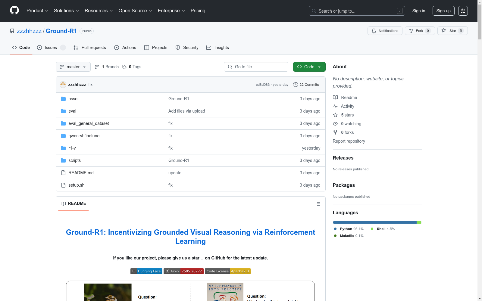Fork the repository
Image resolution: width=482 pixels, height=301 pixels.
pyautogui.click(x=420, y=31)
